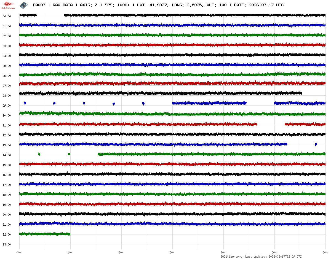Select the 23:00 hour label

click(7, 244)
